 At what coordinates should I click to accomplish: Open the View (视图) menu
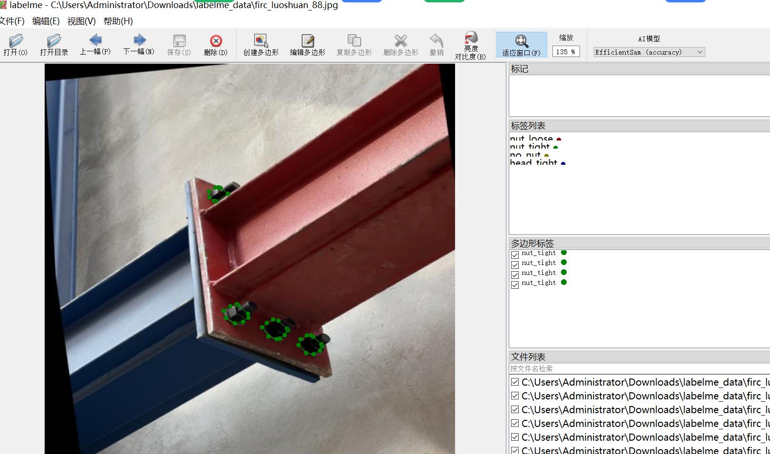coord(81,21)
